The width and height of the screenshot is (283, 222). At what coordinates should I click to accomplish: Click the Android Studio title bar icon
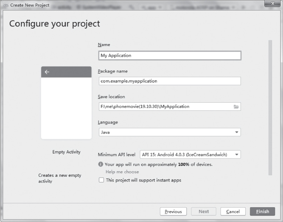6,5
